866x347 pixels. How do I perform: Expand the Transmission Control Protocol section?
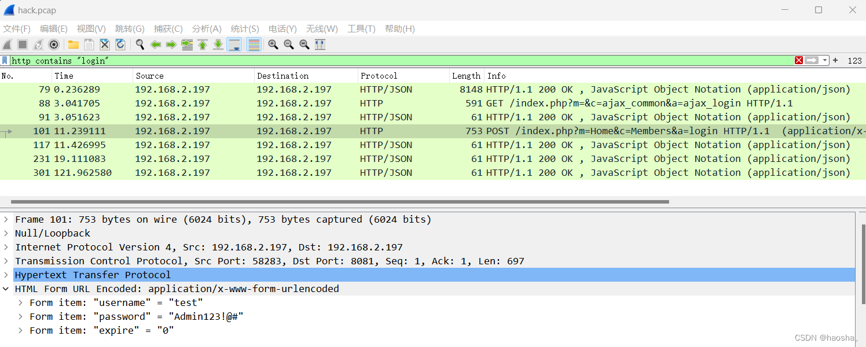5,261
